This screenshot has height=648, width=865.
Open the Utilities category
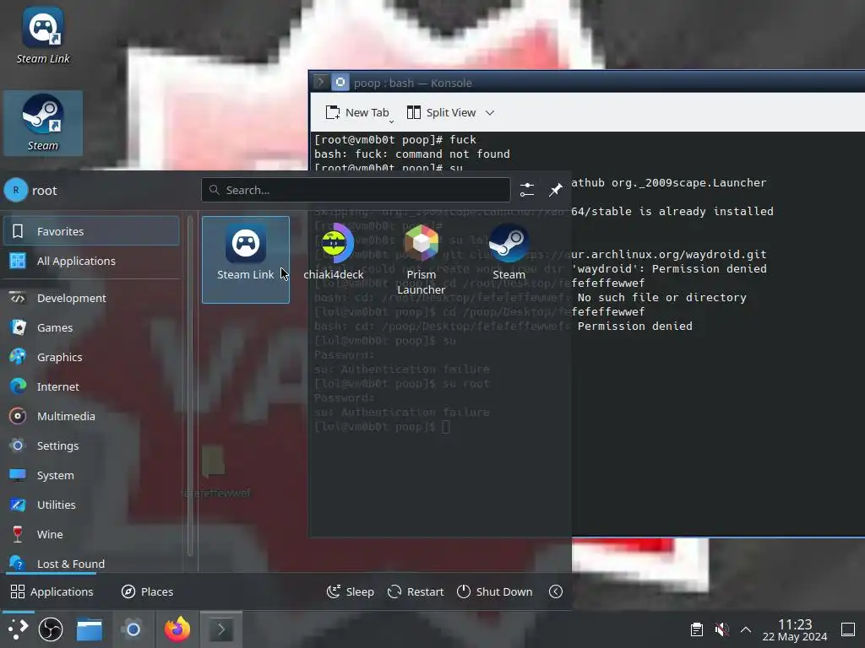point(91,505)
